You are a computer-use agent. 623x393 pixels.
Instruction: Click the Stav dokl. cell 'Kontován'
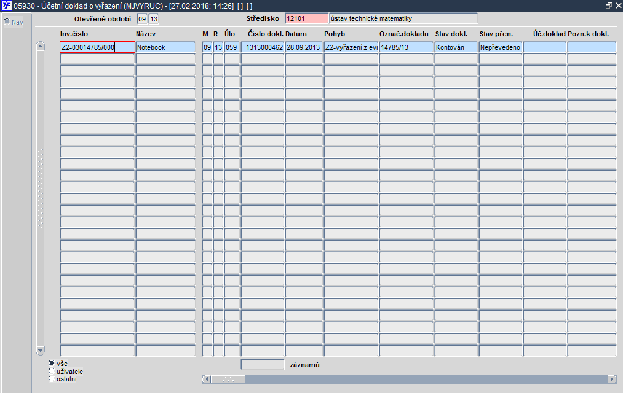(x=456, y=47)
